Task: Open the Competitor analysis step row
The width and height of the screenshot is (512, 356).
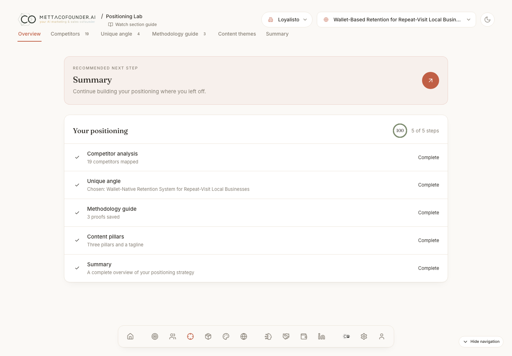Action: pos(256,157)
